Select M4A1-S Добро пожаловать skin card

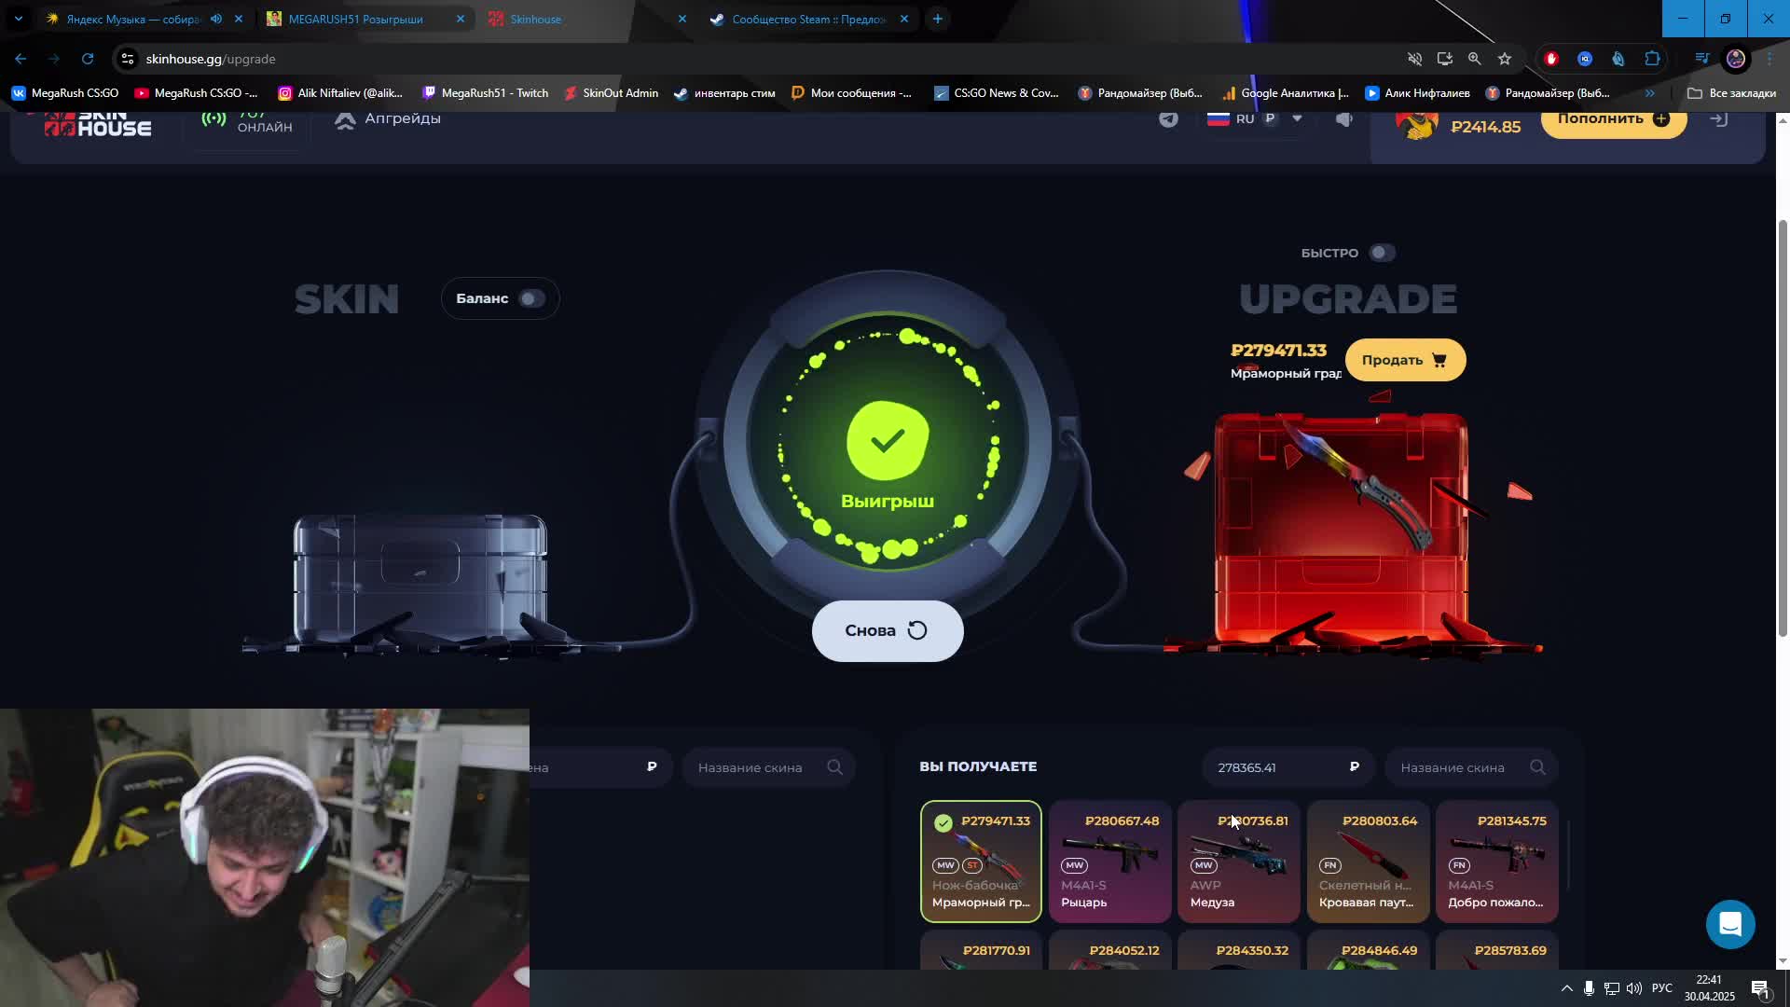point(1496,862)
